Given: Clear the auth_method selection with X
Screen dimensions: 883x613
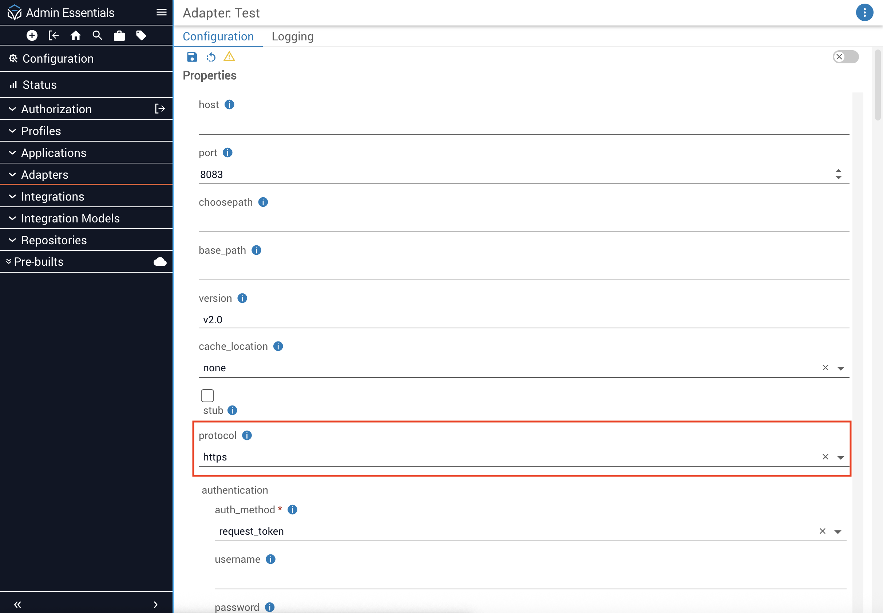Looking at the screenshot, I should [822, 531].
